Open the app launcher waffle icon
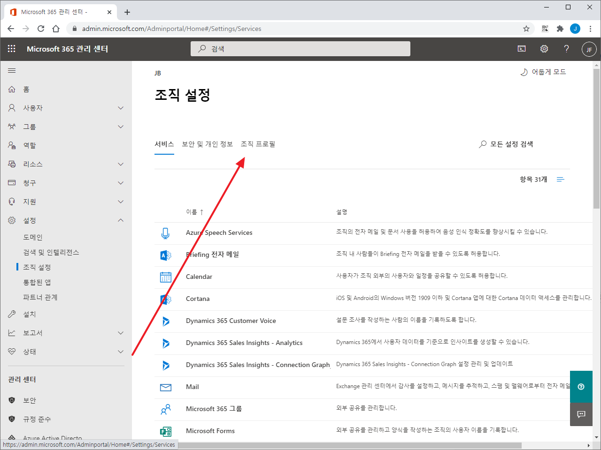The width and height of the screenshot is (601, 450). pyautogui.click(x=12, y=49)
